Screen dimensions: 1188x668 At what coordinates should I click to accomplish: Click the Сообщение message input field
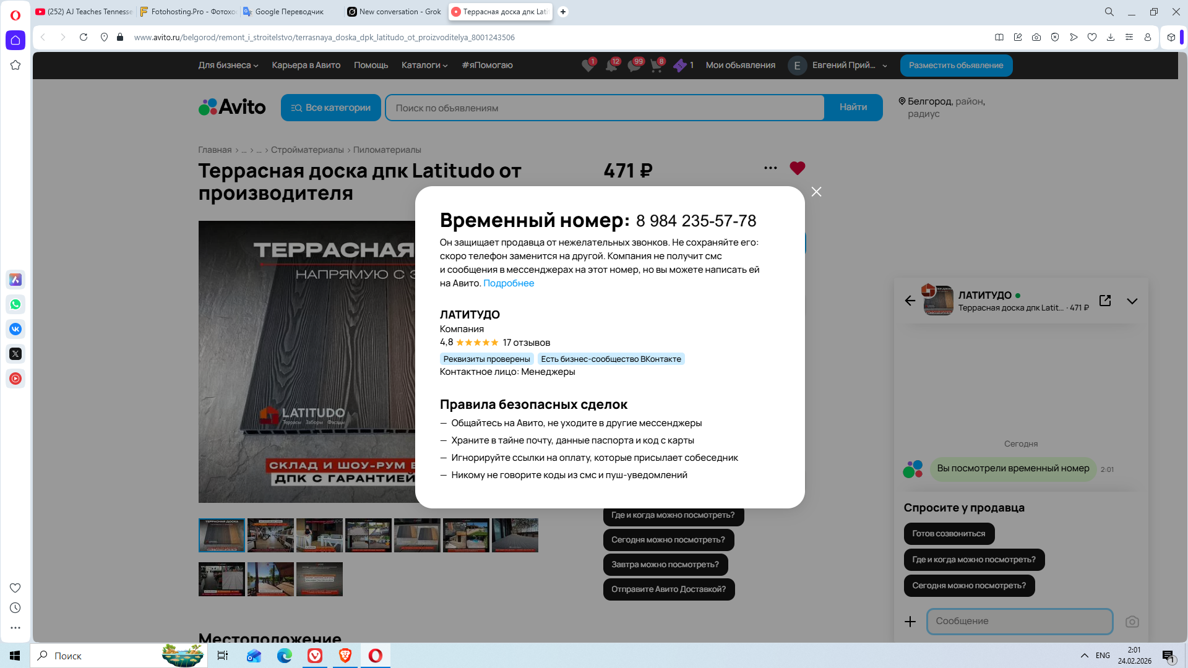1019,621
